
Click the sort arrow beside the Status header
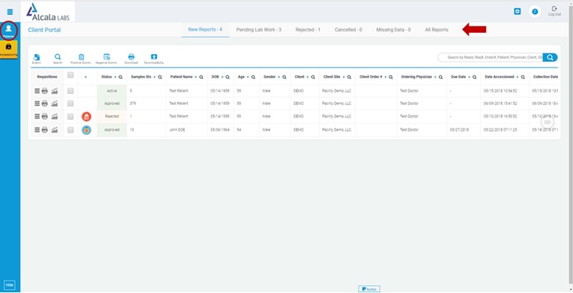point(115,77)
